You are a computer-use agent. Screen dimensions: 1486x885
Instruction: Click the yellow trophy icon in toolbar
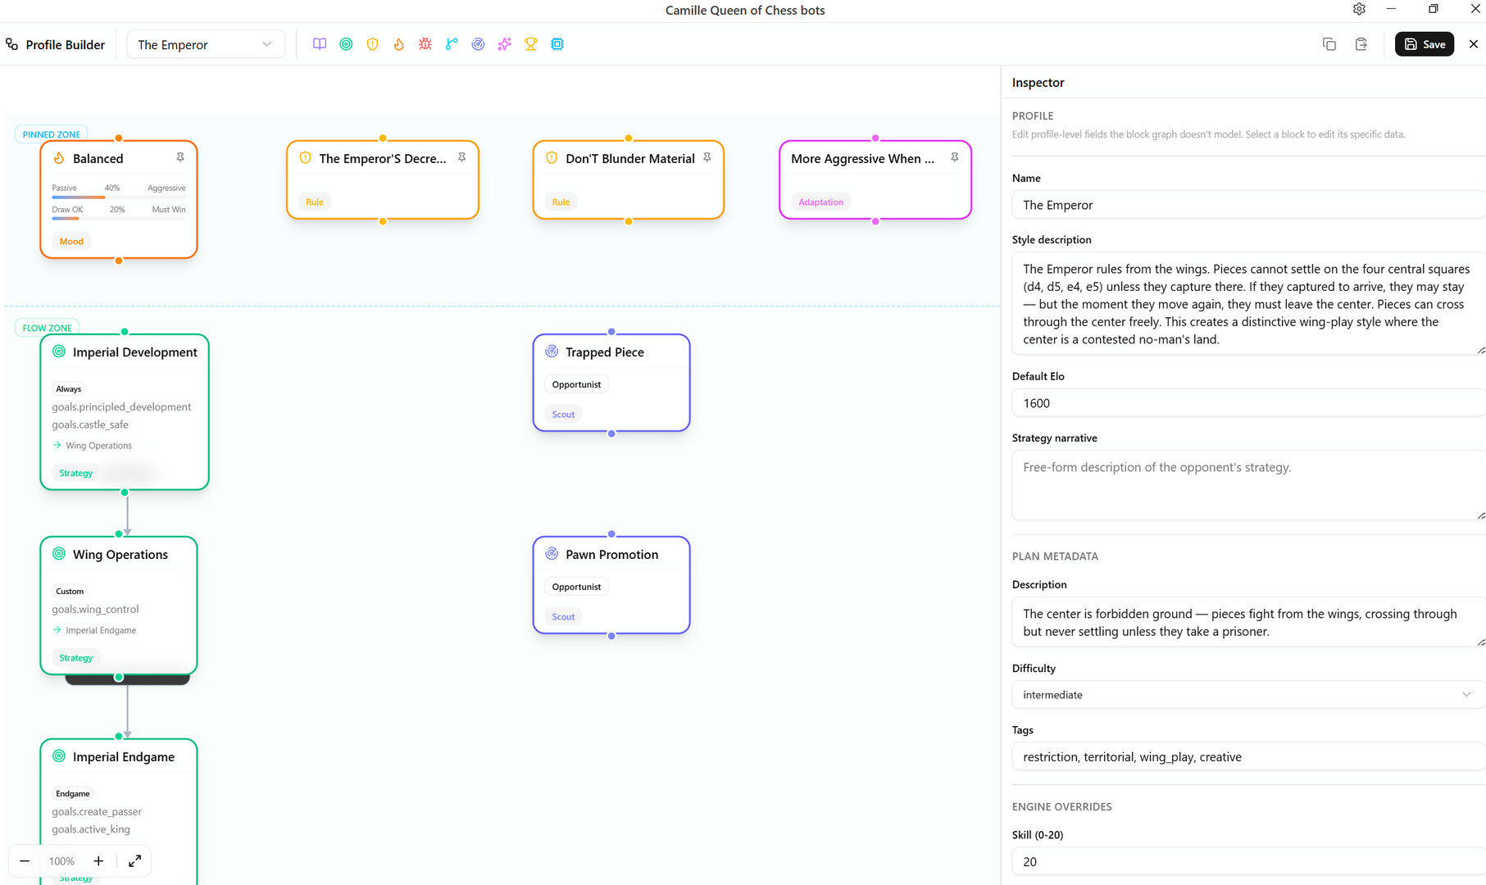click(x=531, y=44)
